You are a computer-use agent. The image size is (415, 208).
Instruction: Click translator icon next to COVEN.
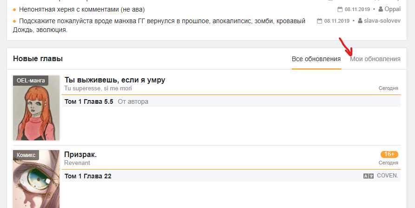click(x=369, y=176)
